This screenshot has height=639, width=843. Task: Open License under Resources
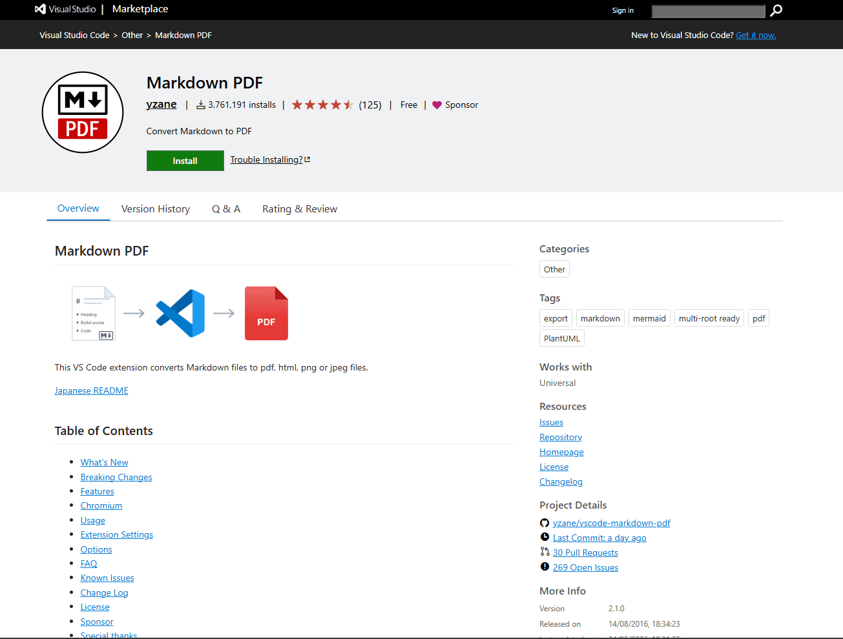(554, 467)
